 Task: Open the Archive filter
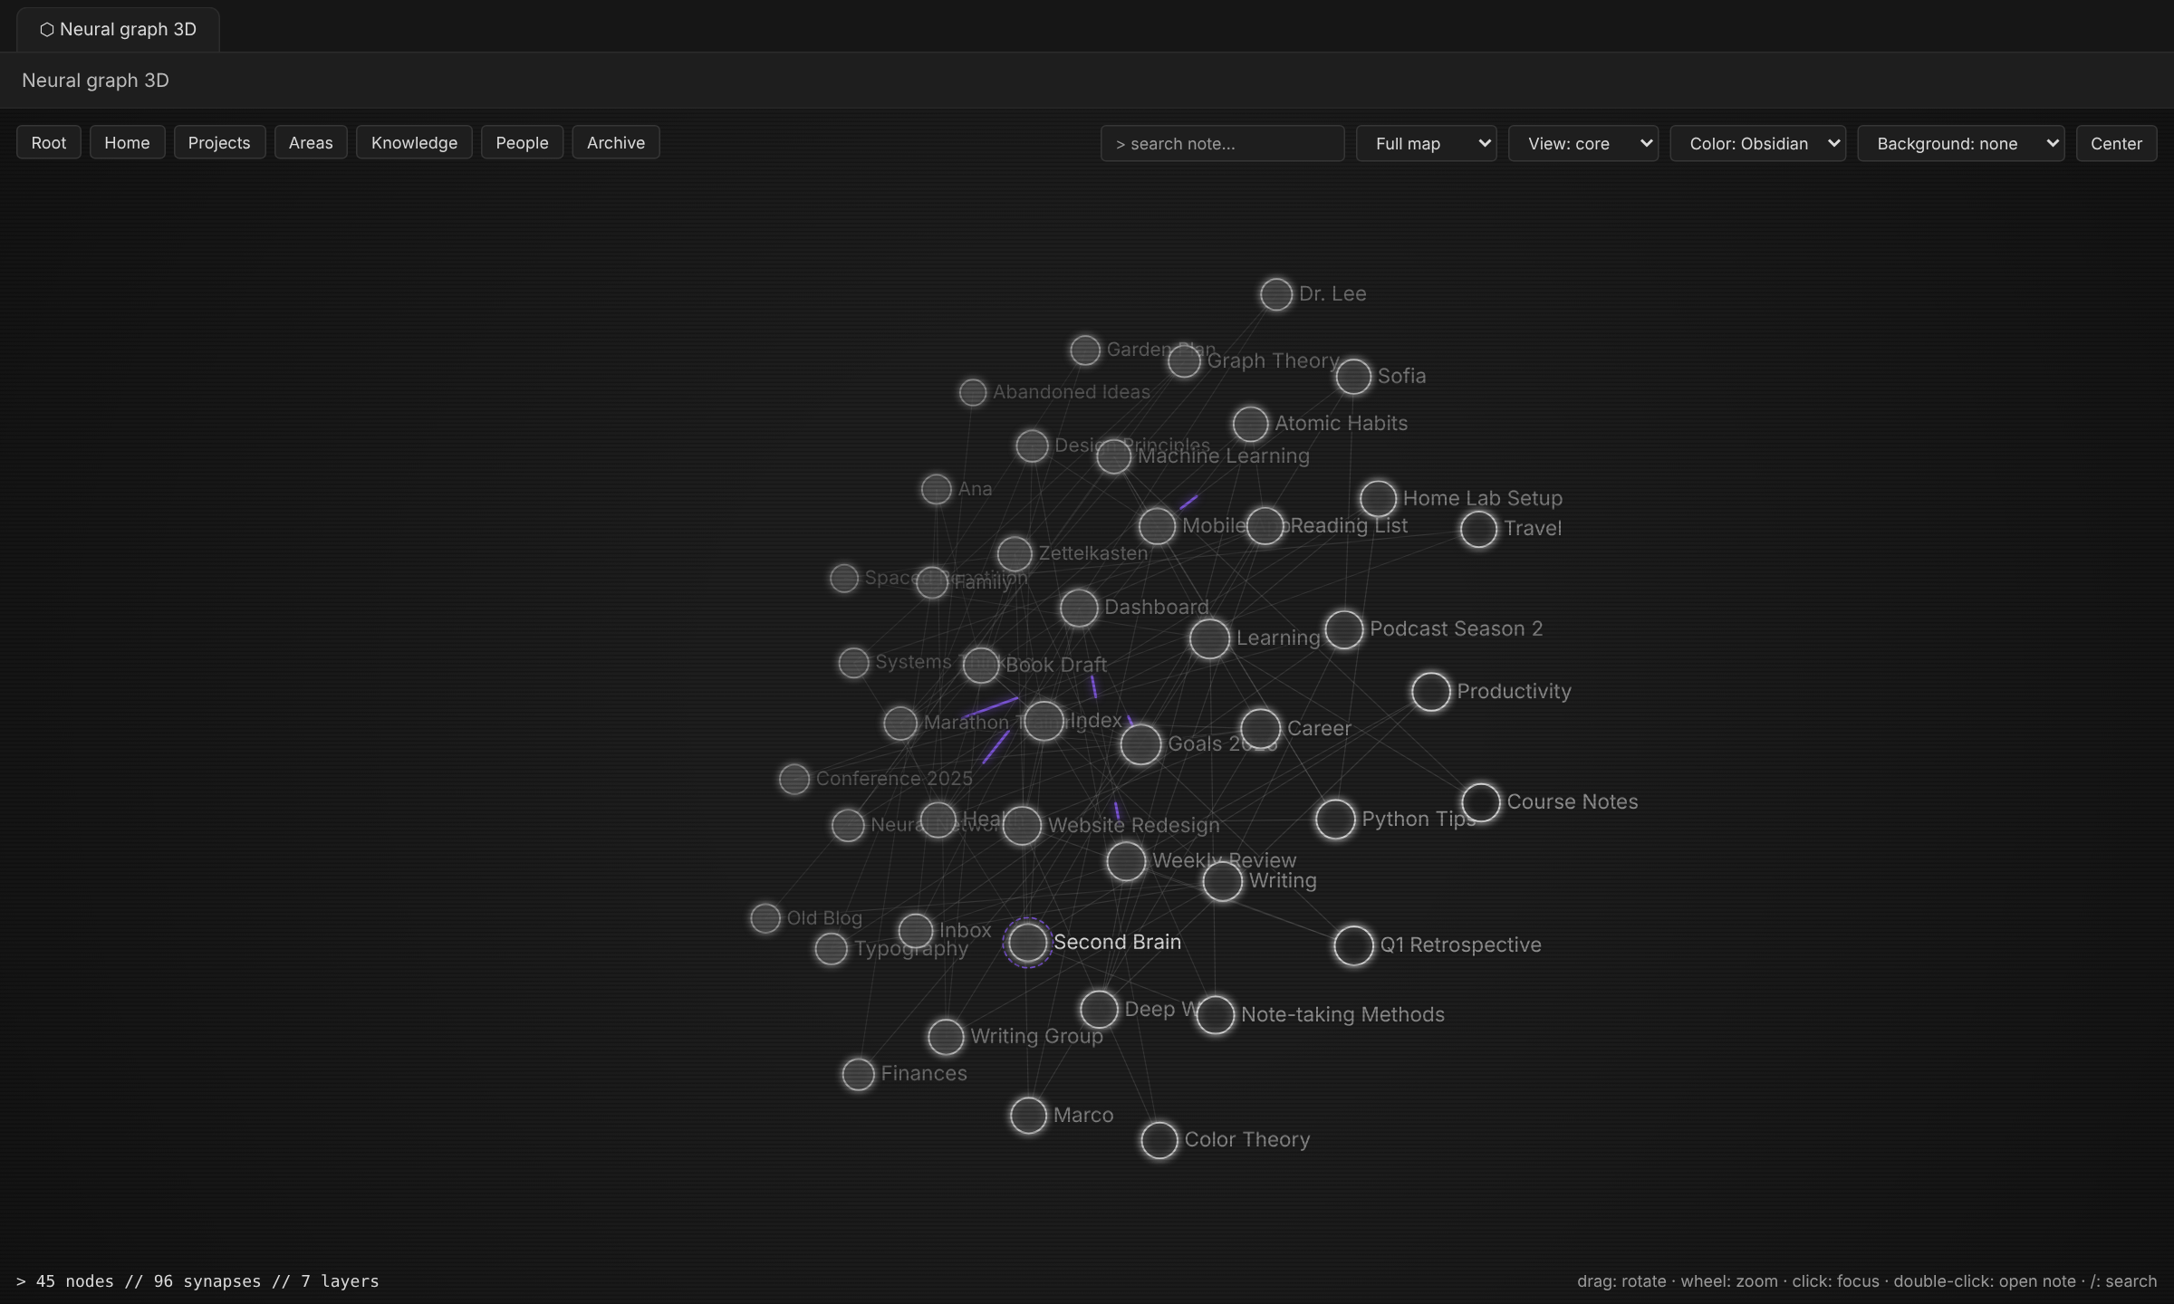(616, 142)
